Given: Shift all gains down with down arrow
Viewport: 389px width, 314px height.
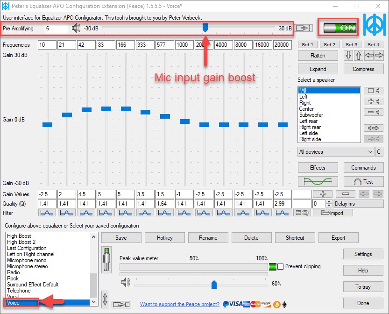Looking at the screenshot, I should [348, 55].
